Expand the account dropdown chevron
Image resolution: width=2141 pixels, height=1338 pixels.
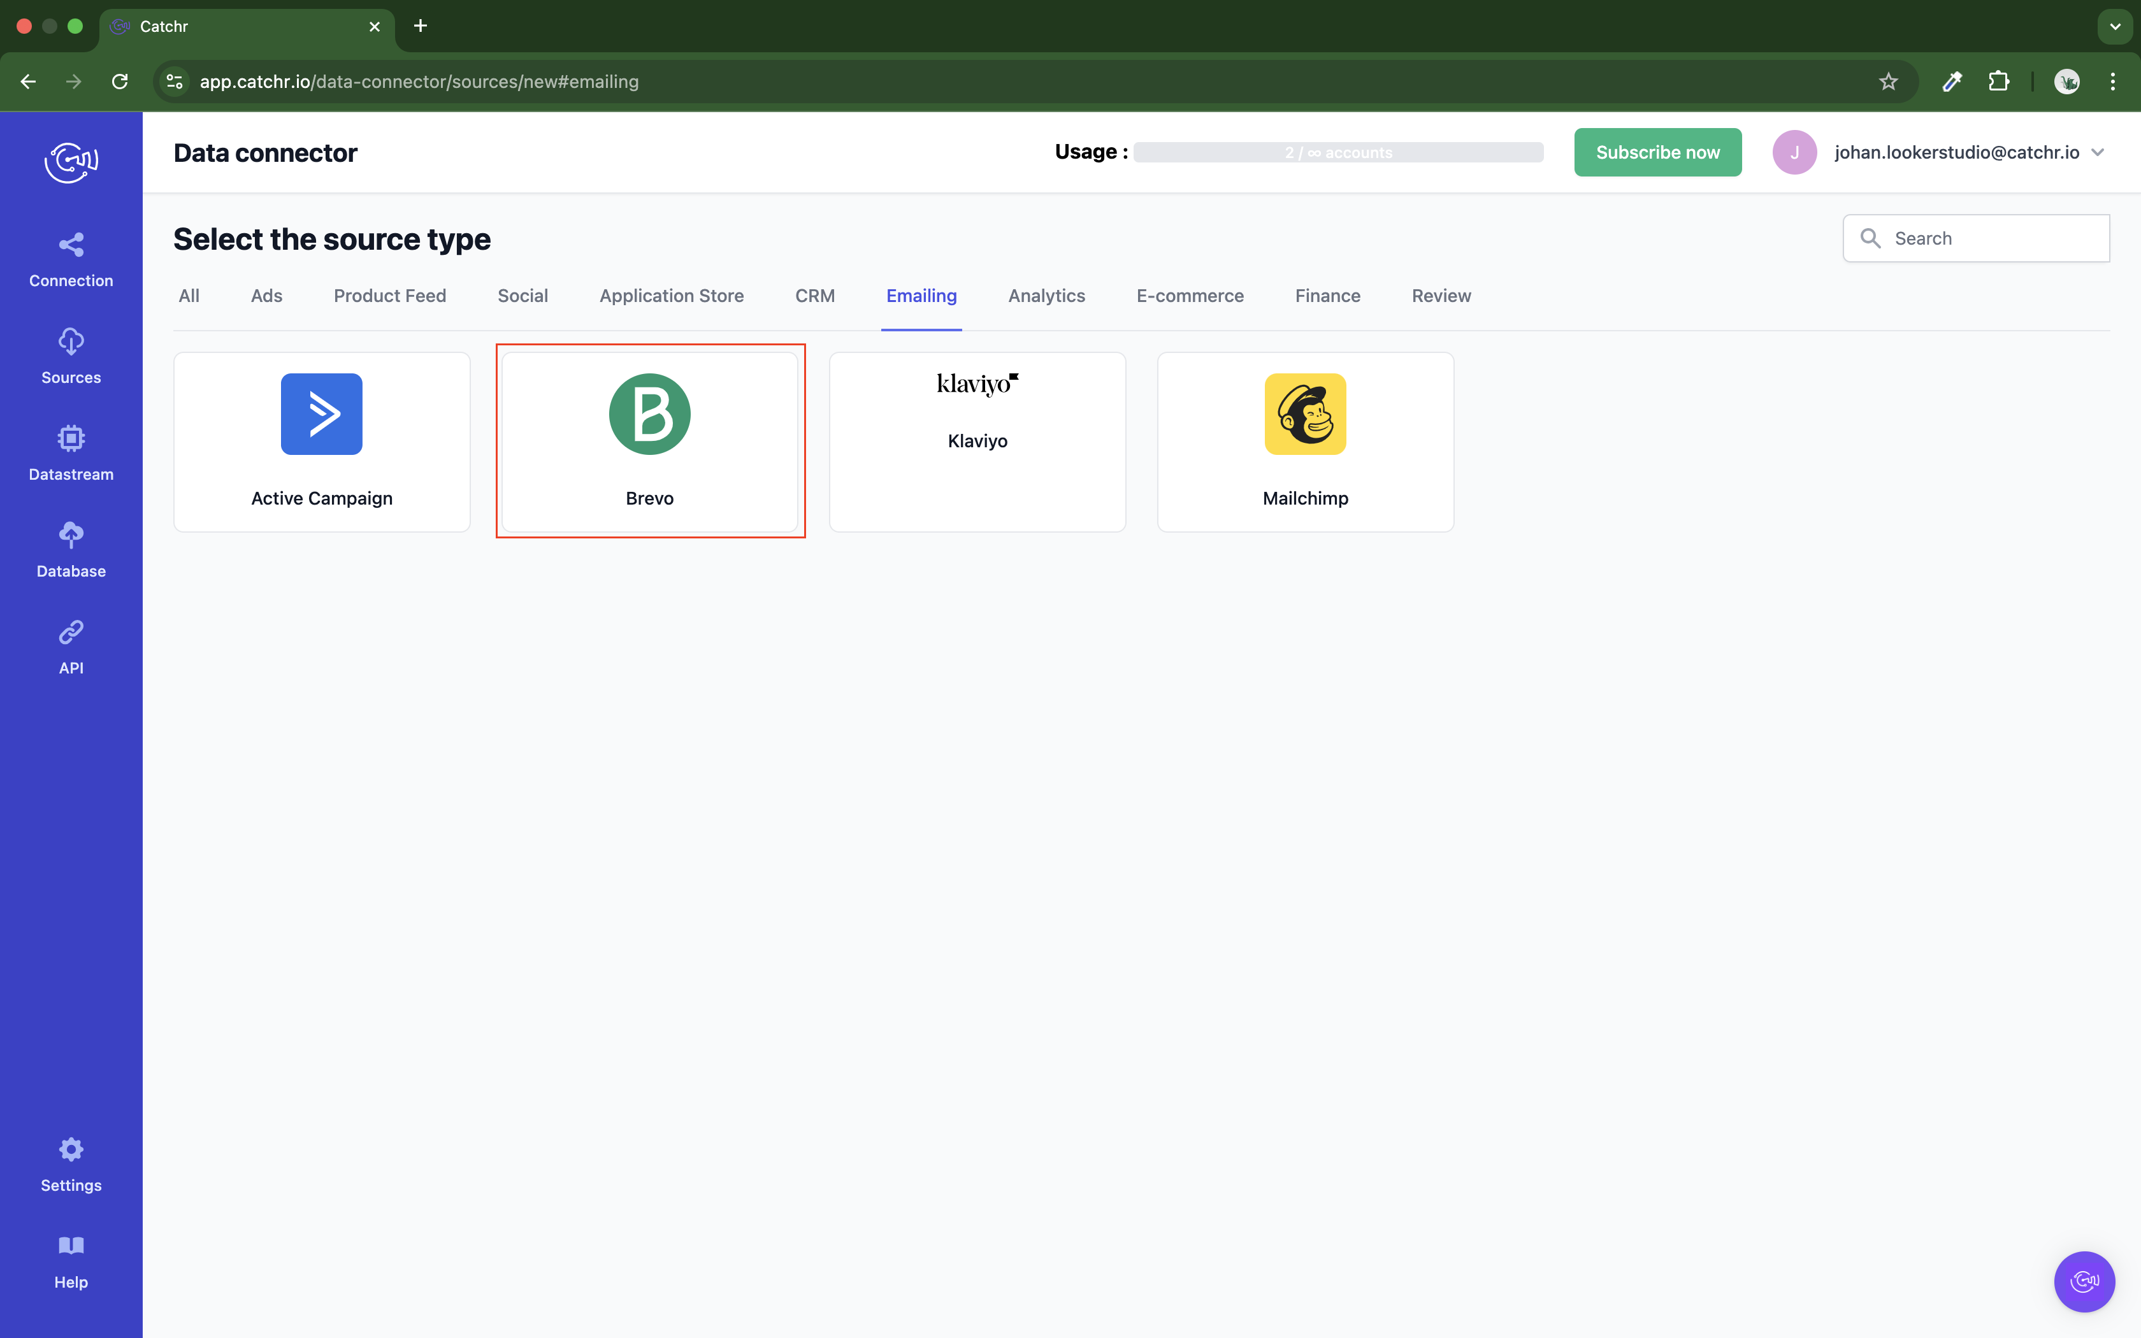click(x=2098, y=152)
